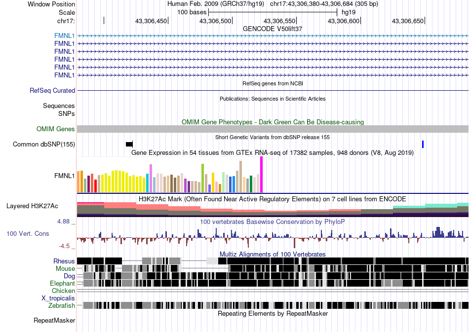Click 'Repeating Elements by RepeatMasker' title
This screenshot has width=469, height=332.
(x=273, y=313)
